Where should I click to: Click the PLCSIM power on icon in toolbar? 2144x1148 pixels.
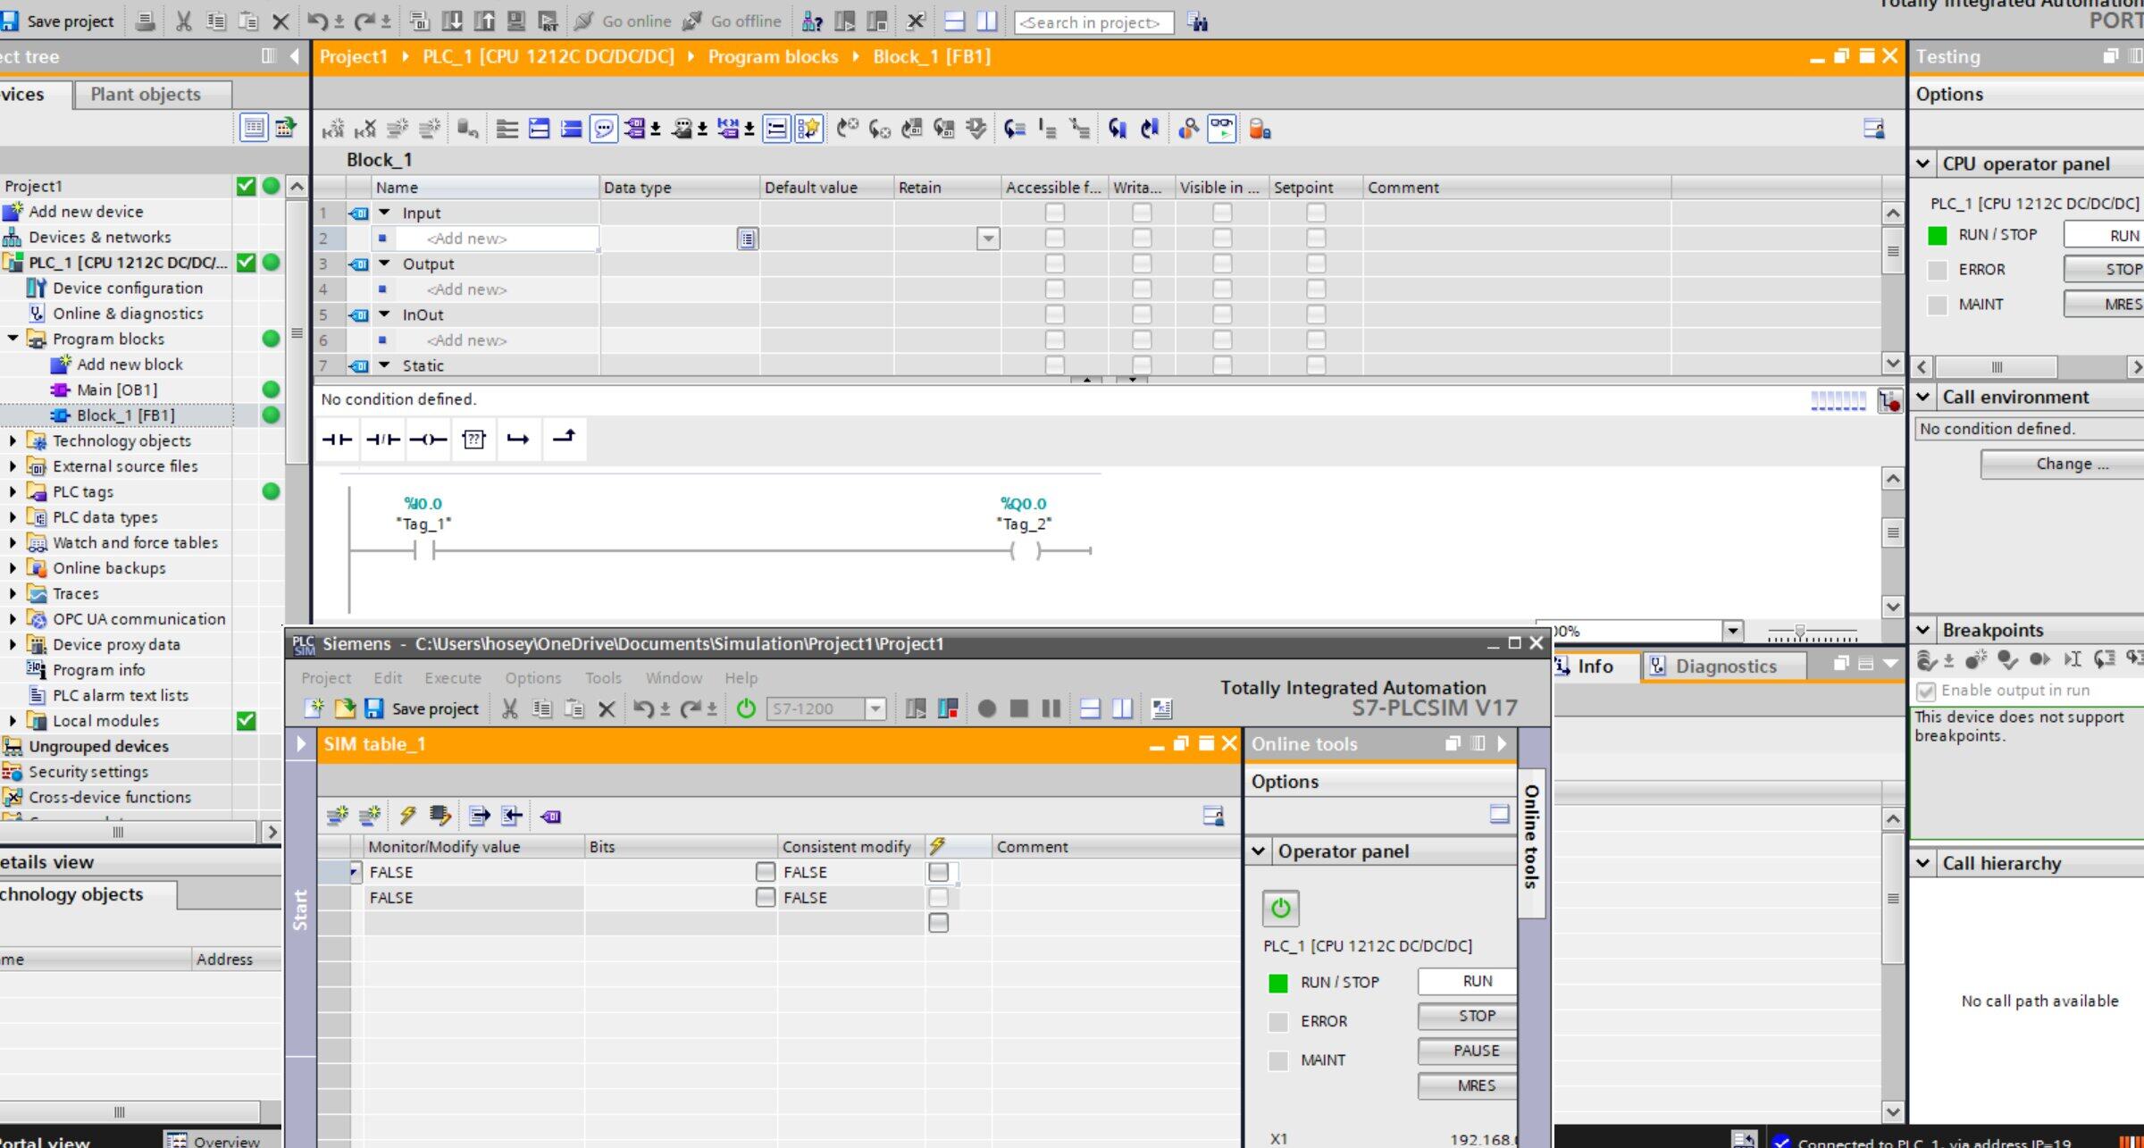pos(746,708)
